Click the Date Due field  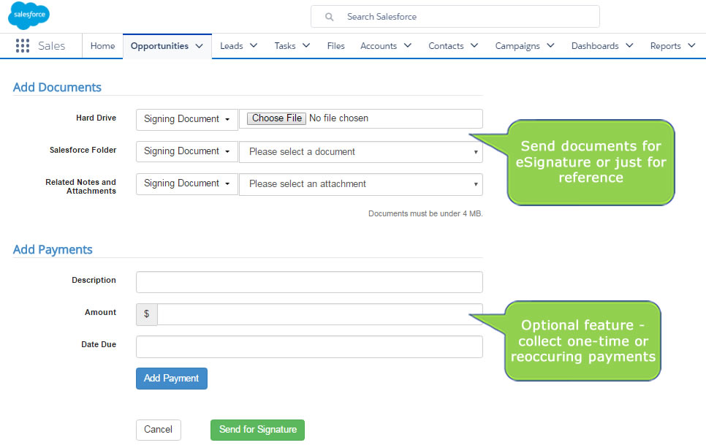pyautogui.click(x=309, y=346)
